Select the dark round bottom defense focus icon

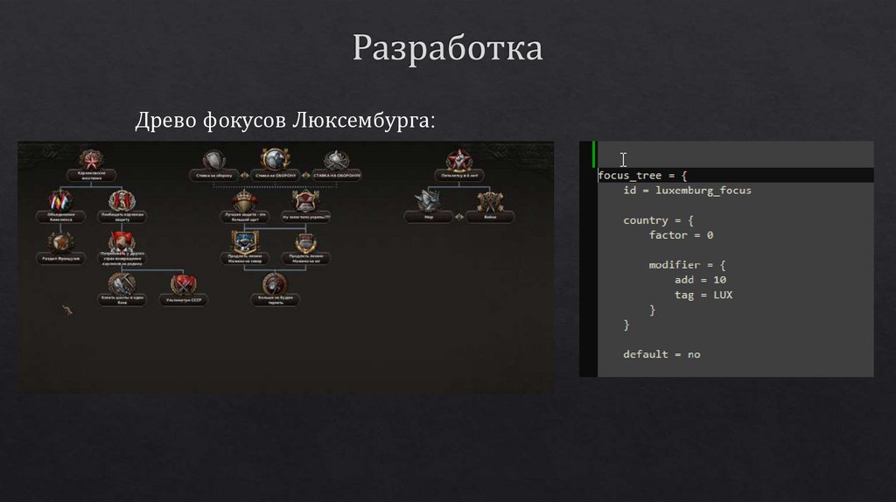pyautogui.click(x=275, y=284)
